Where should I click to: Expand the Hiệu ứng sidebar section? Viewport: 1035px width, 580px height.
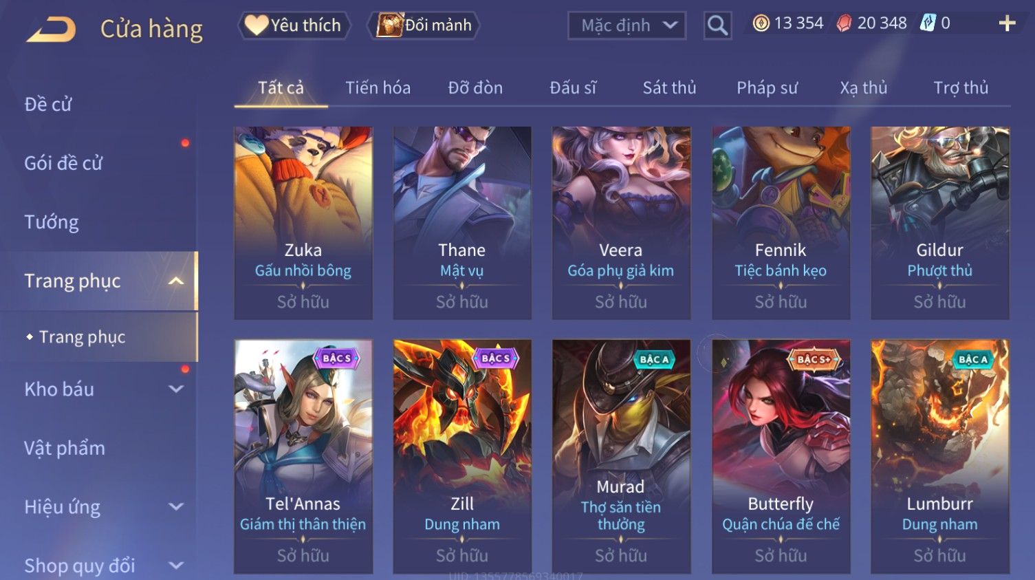pyautogui.click(x=176, y=506)
